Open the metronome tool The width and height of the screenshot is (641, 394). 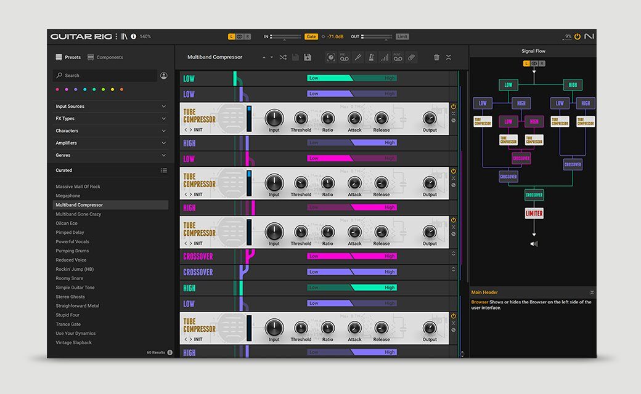point(371,58)
